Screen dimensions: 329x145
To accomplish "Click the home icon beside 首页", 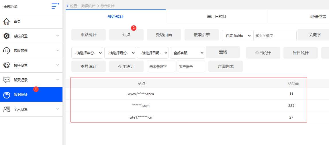I will point(7,22).
